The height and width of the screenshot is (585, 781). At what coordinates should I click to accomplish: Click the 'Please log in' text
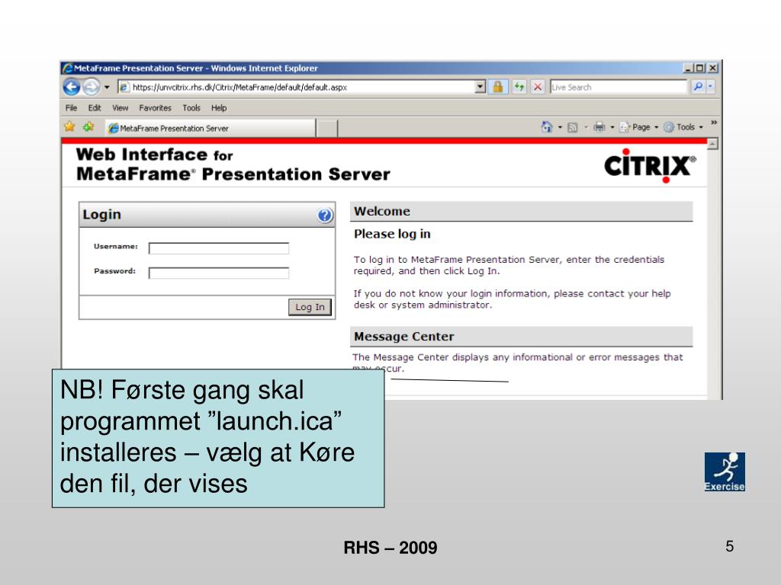tap(392, 234)
